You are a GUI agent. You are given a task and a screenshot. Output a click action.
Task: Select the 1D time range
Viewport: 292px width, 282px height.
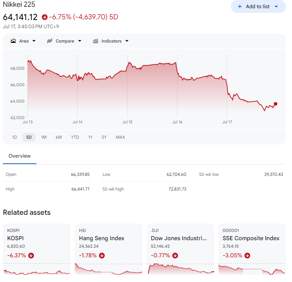15,137
